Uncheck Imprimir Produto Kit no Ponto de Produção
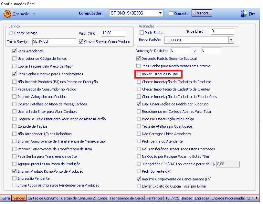 coord(15,171)
